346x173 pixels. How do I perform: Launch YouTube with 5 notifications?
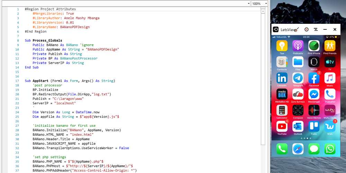coord(282,126)
